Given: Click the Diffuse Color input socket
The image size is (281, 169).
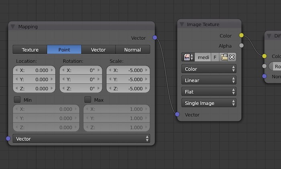Looking at the screenshot, I should coord(264,56).
